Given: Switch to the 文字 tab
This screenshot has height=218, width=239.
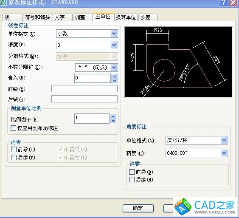Looking at the screenshot, I should click(62, 17).
